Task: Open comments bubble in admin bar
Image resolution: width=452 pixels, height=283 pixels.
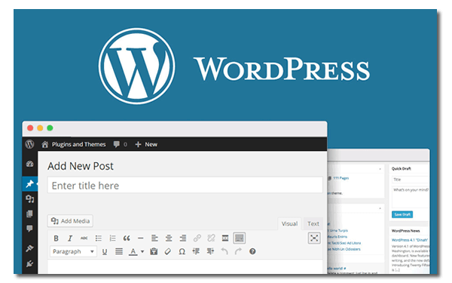Action: tap(121, 144)
